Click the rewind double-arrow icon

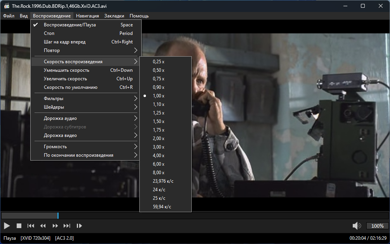[43, 226]
